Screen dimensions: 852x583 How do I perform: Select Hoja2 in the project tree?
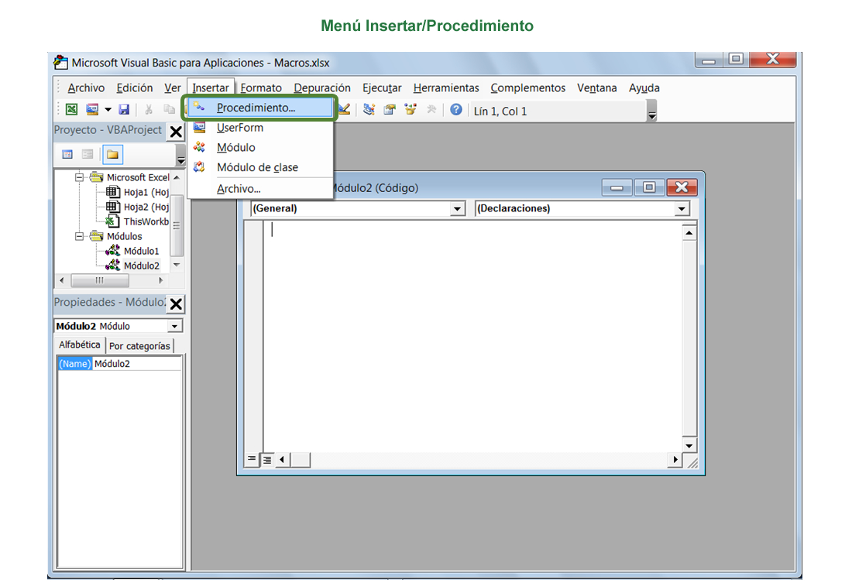coord(146,207)
